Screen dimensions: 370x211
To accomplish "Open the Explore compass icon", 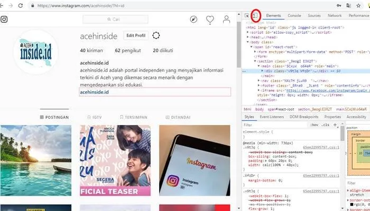I will click(x=193, y=20).
